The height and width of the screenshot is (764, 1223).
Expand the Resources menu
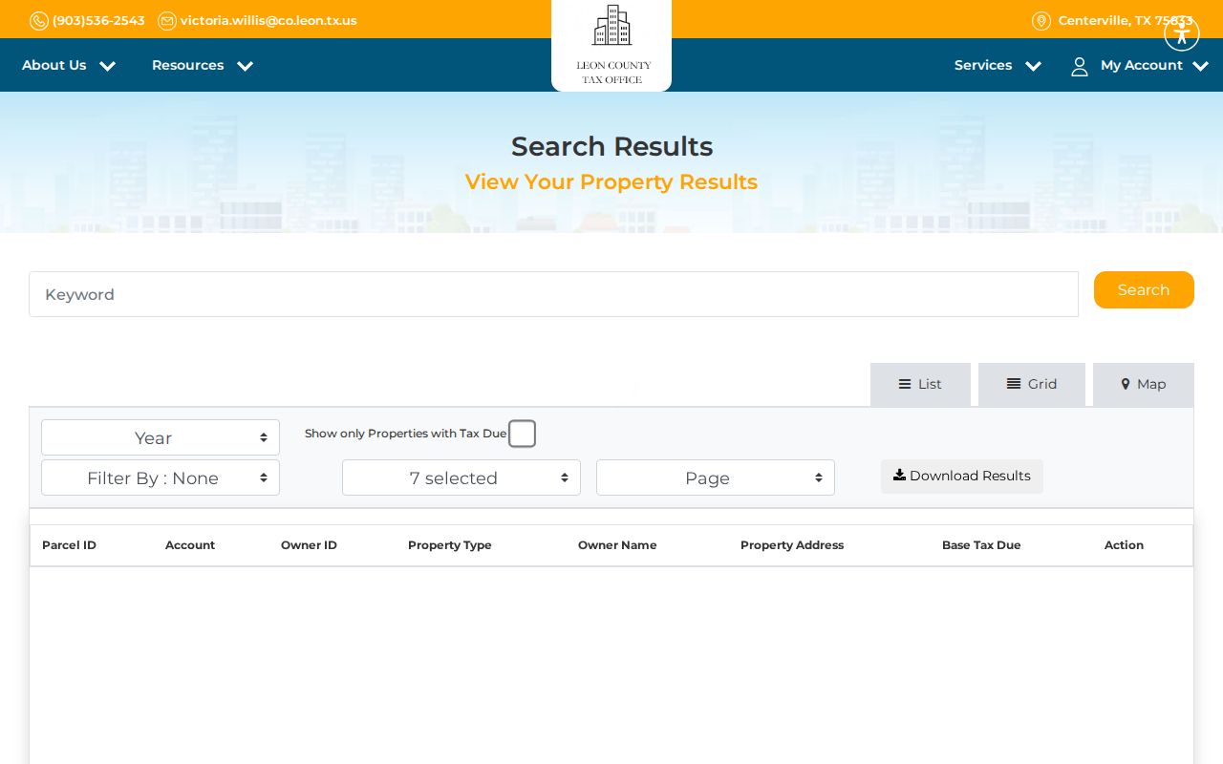tap(203, 65)
